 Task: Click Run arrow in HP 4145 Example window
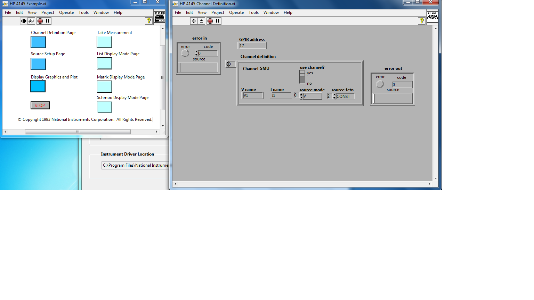[x=23, y=21]
